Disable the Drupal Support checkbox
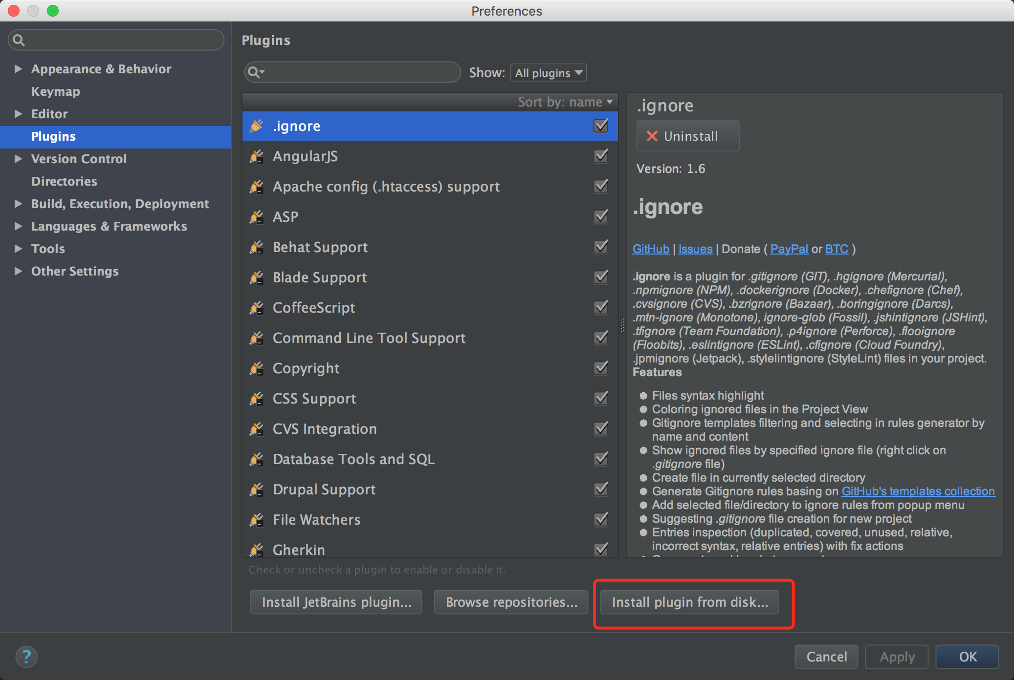This screenshot has width=1014, height=680. click(601, 489)
